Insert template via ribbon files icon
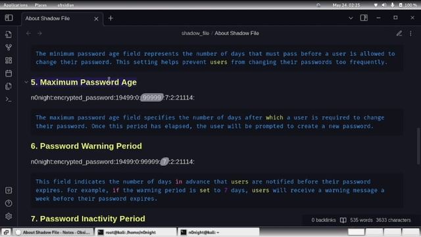The height and width of the screenshot is (237, 421). [9, 86]
